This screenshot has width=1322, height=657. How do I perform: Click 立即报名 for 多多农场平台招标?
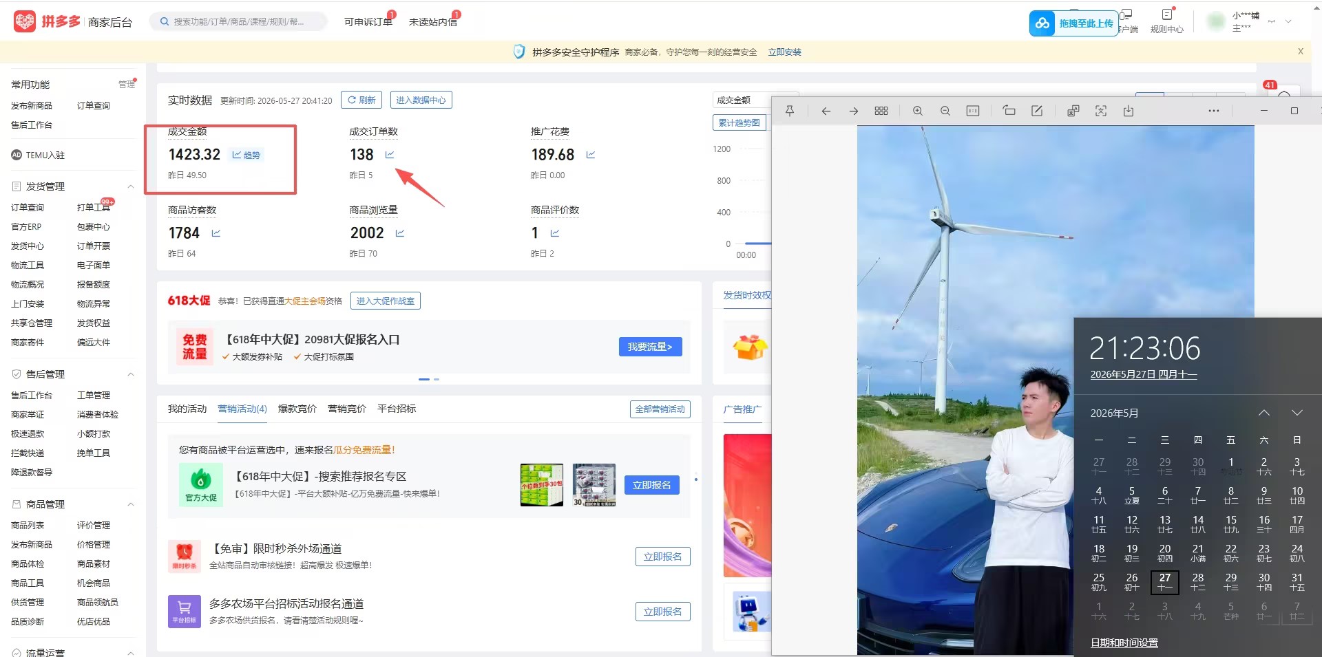pyautogui.click(x=662, y=612)
